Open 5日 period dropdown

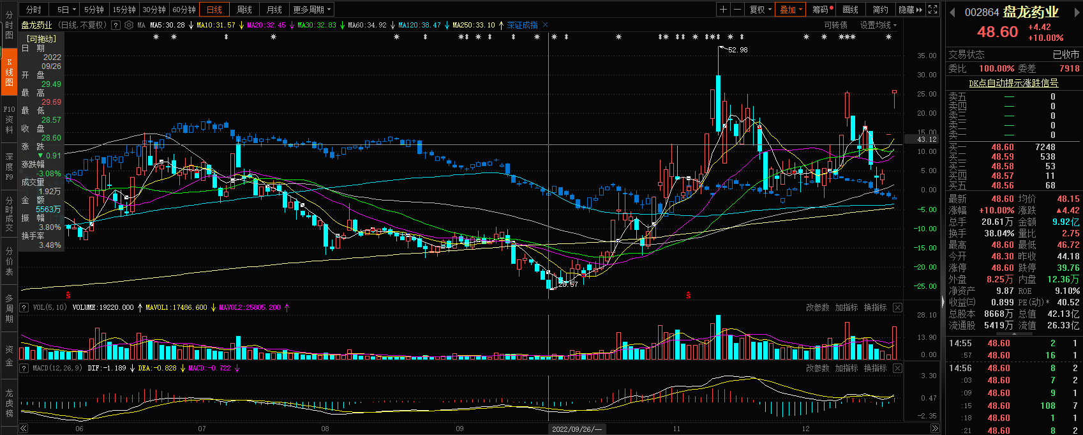point(66,10)
